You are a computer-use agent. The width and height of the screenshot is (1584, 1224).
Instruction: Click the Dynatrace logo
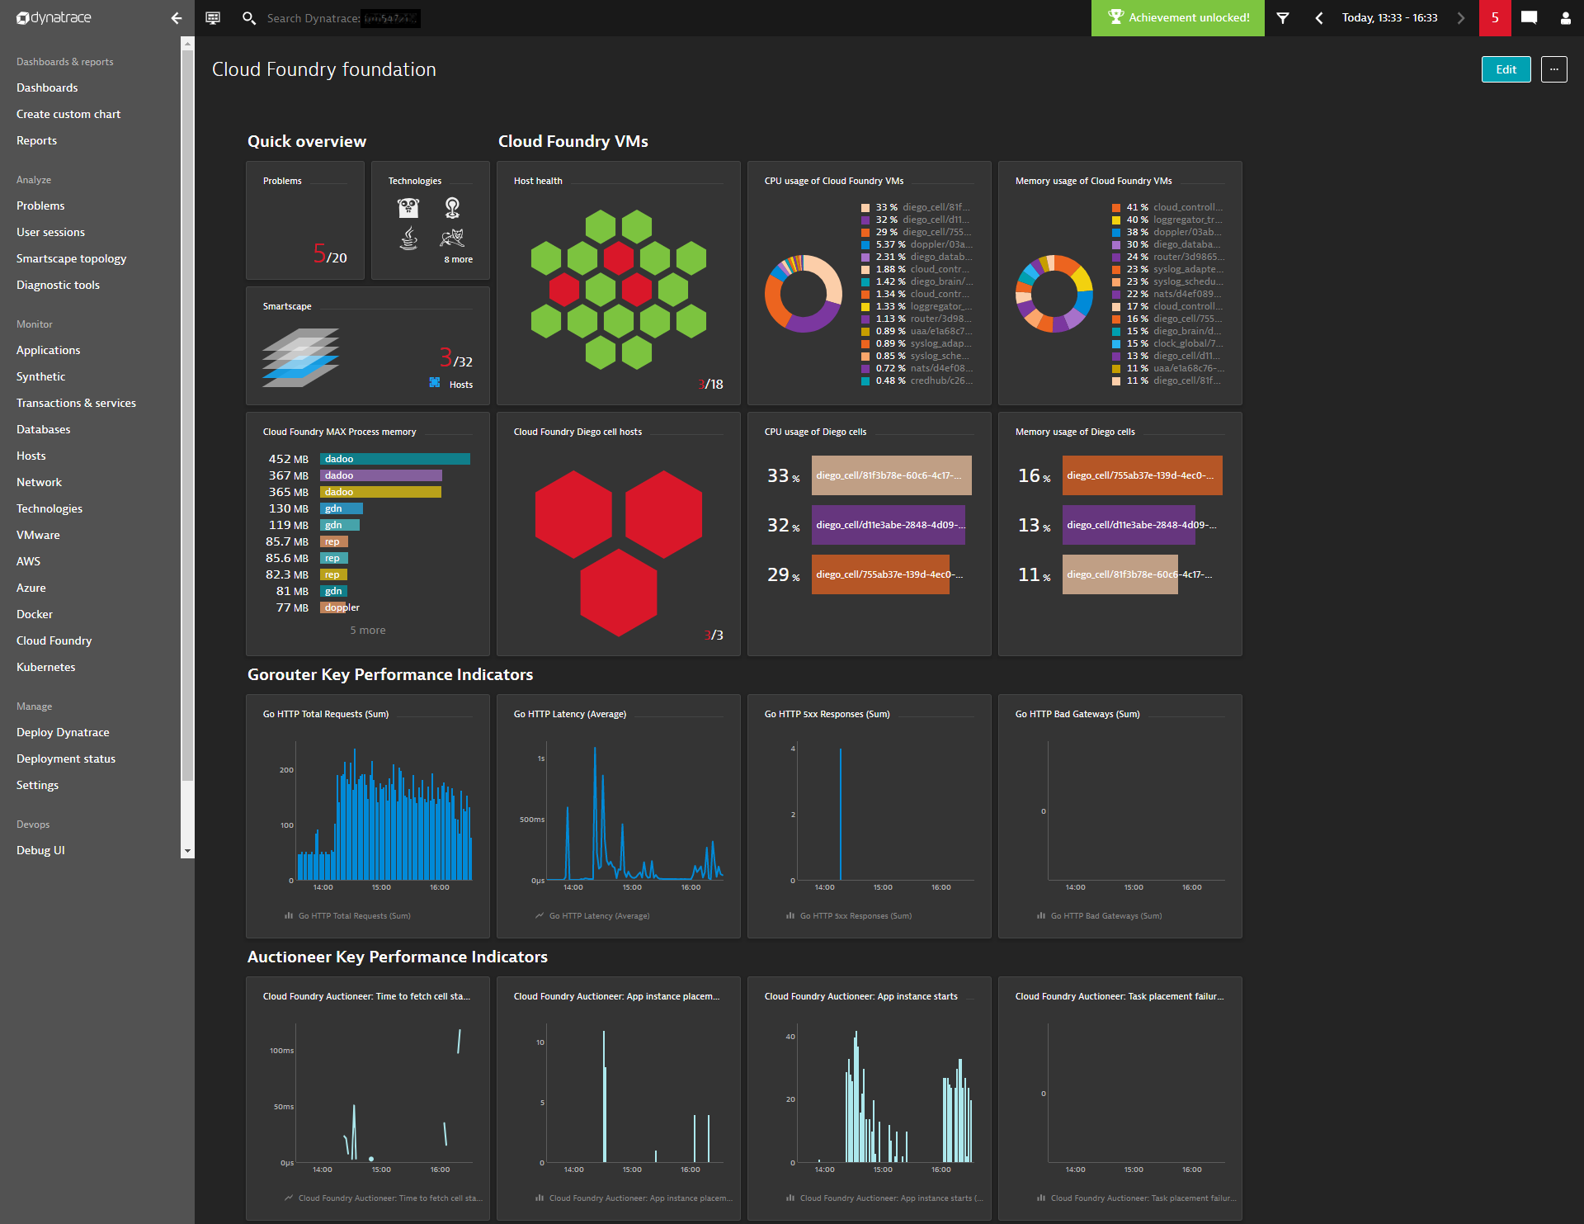click(x=54, y=17)
